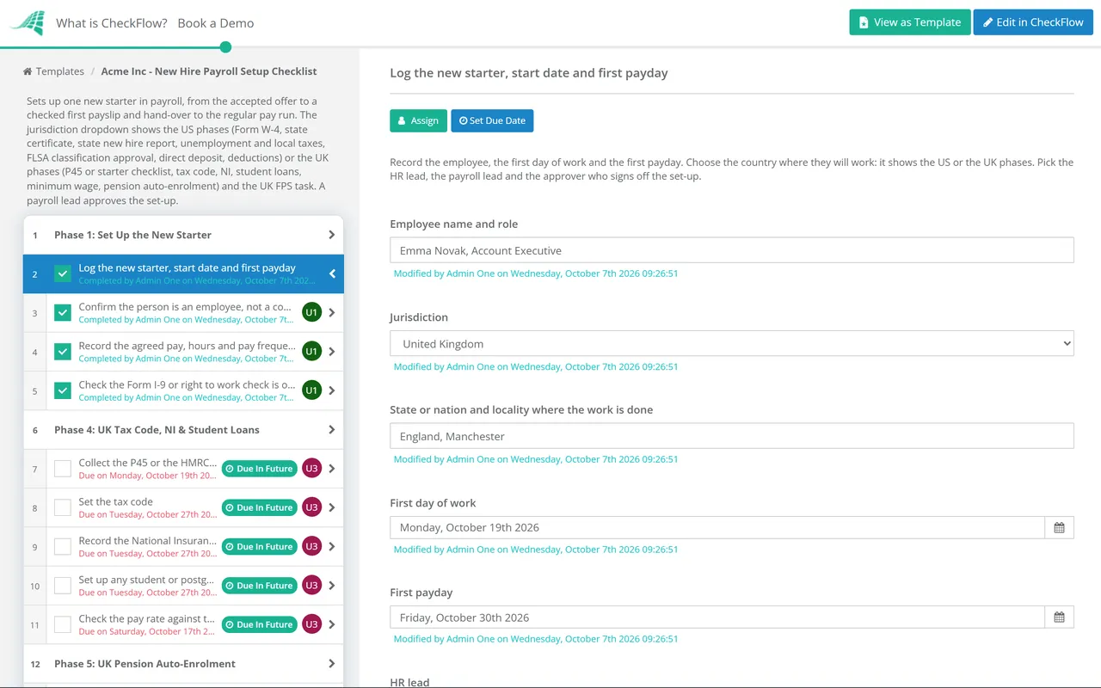
Task: Uncheck the Confirm the person is an employee checkbox
Action: 63,313
